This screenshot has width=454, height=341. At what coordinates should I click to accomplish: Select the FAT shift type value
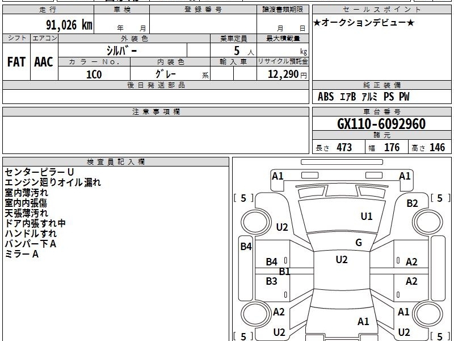tap(16, 62)
